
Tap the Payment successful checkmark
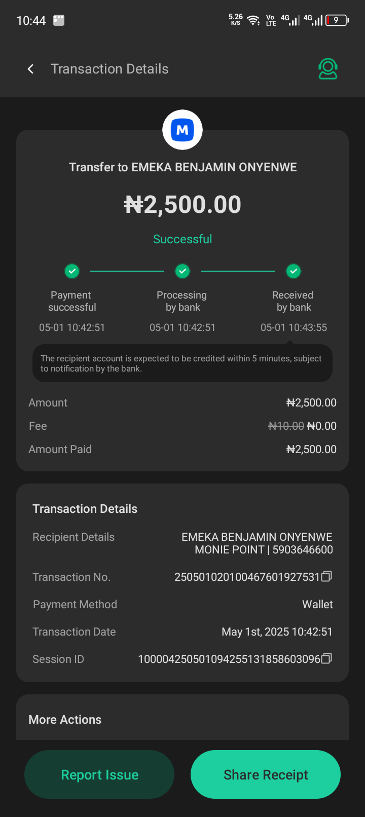point(72,271)
